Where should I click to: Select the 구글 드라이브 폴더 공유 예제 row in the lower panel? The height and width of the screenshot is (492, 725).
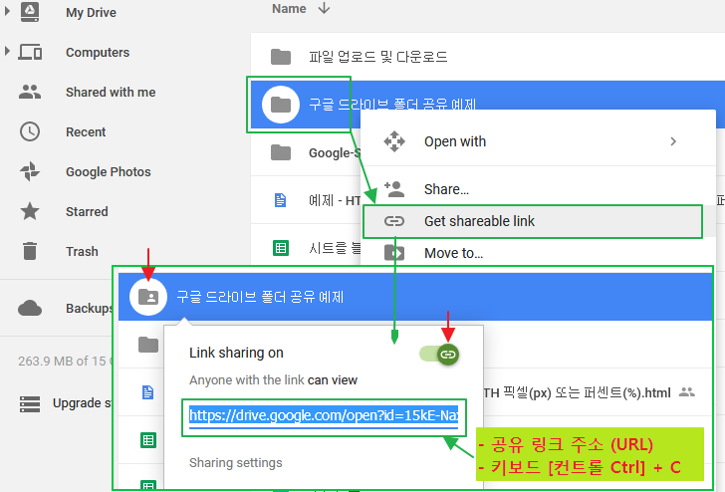point(415,297)
